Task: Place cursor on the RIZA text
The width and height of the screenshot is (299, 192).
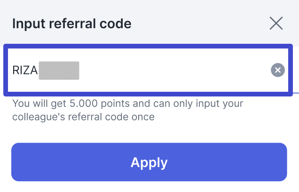Action: tap(25, 71)
